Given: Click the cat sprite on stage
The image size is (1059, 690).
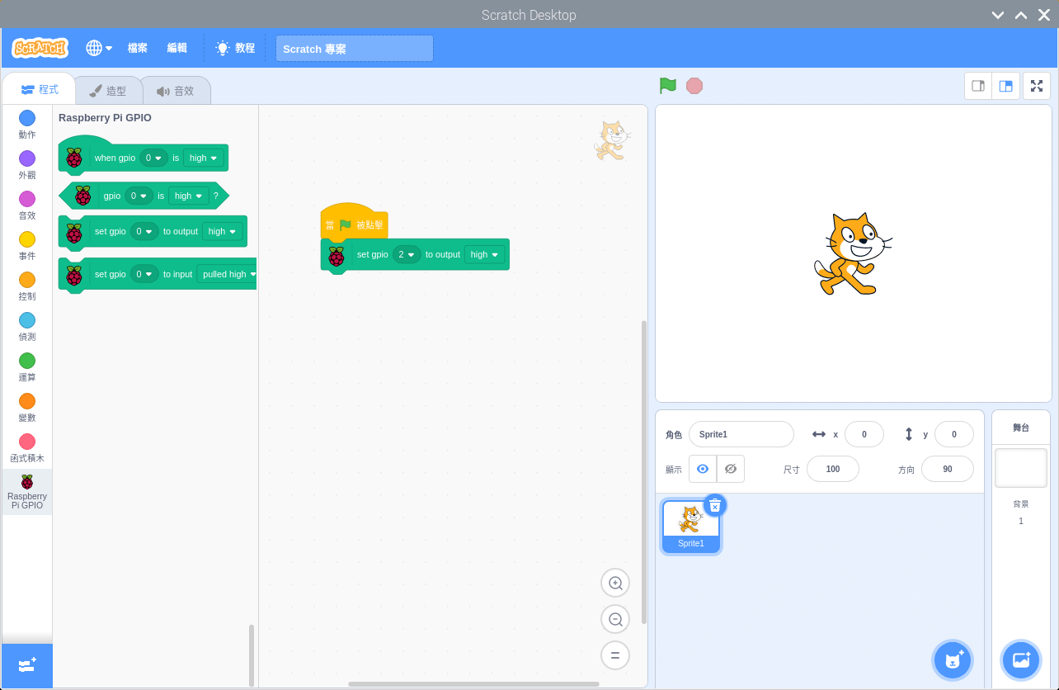Looking at the screenshot, I should pos(853,253).
